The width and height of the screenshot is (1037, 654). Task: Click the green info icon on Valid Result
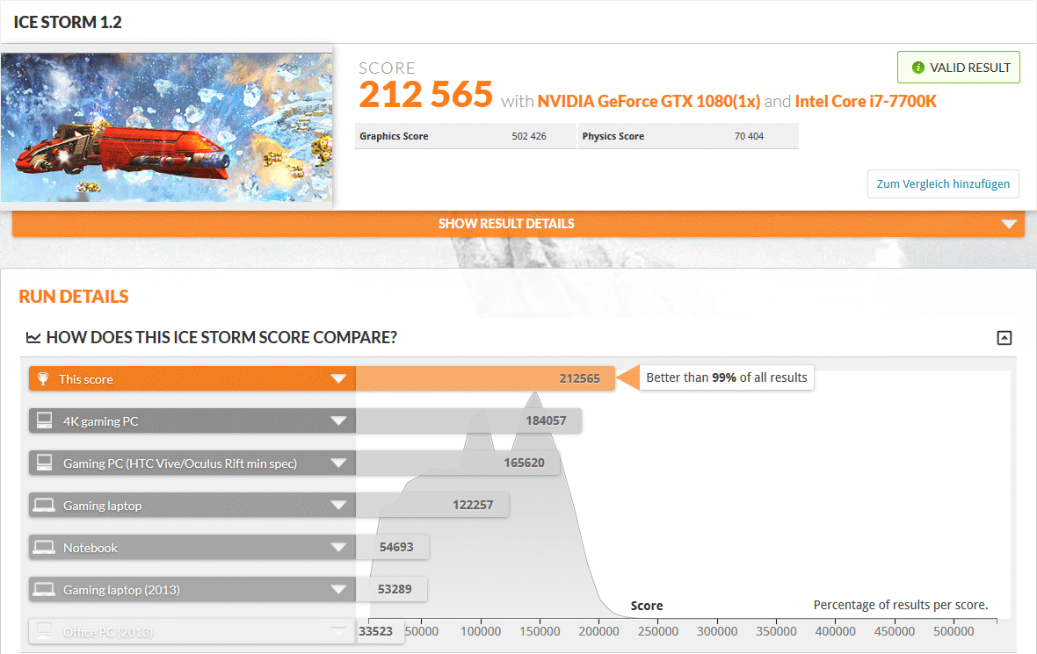pyautogui.click(x=918, y=68)
